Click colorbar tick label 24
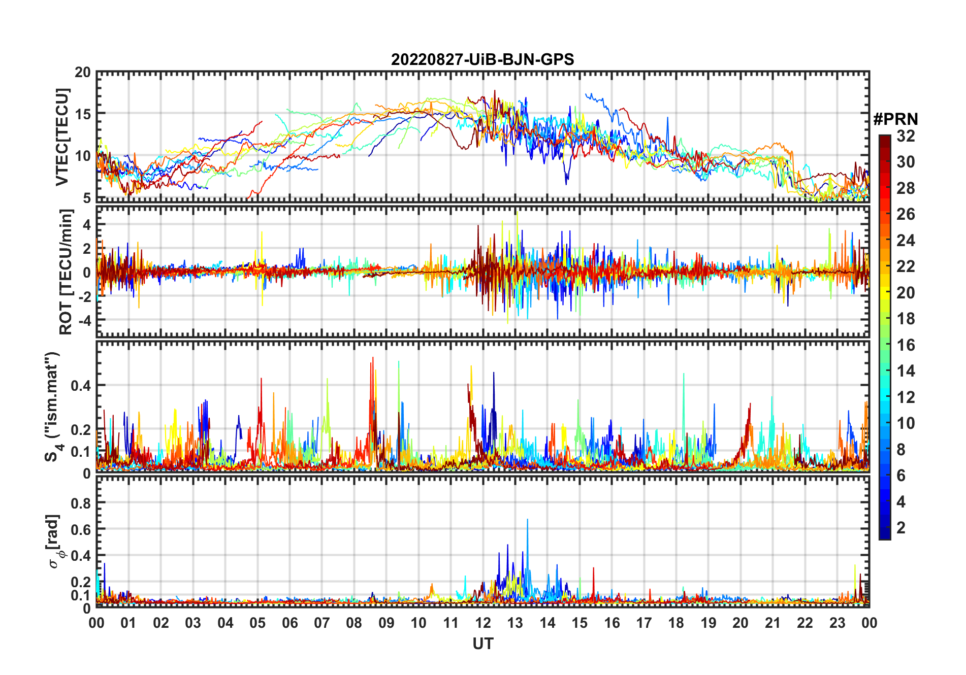Screen dimensions: 966x675 point(906,240)
